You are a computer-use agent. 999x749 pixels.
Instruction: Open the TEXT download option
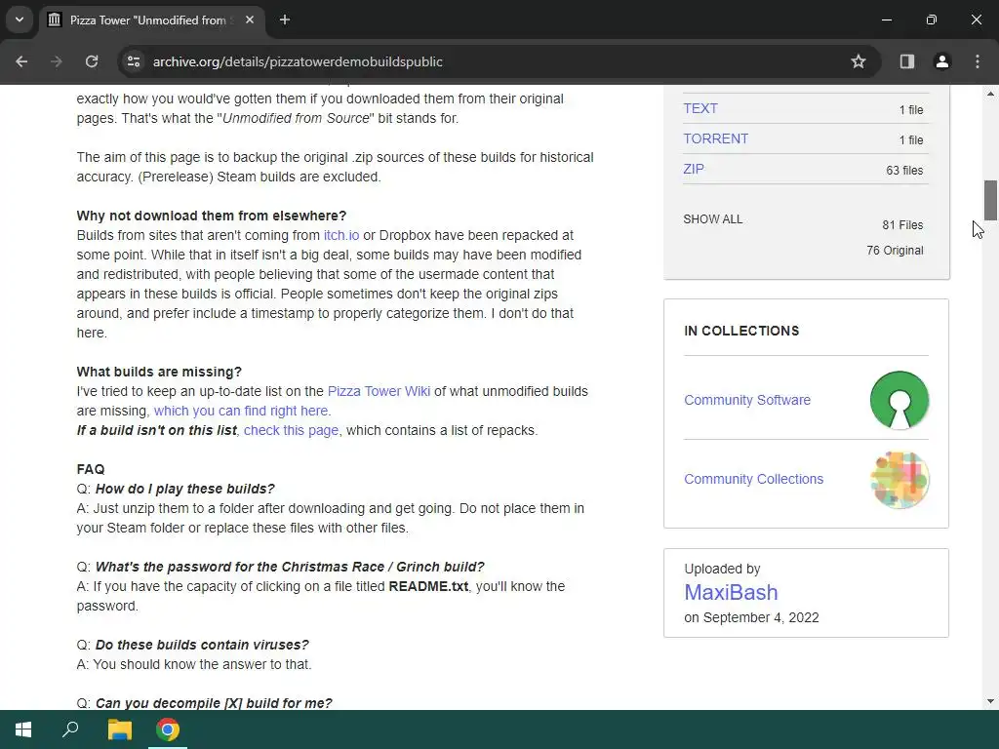pos(700,108)
